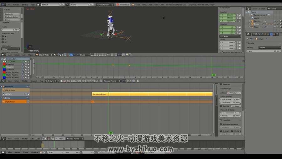282x159 pixels.
Task: Select the World item in the outliner
Action: 256,18
